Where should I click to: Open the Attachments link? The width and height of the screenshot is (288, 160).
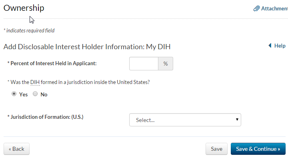(x=274, y=8)
